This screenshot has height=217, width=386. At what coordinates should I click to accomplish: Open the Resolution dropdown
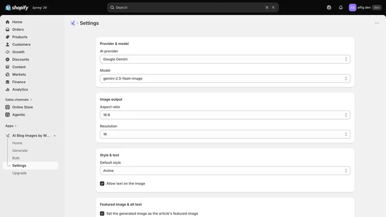(225, 134)
